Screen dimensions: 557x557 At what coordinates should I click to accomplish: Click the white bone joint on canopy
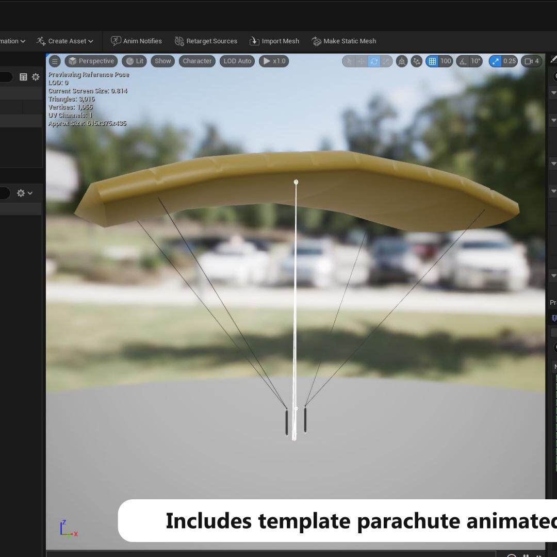click(296, 182)
